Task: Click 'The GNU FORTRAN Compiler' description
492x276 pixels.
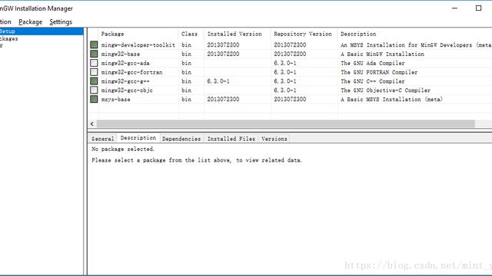Action: [379, 72]
